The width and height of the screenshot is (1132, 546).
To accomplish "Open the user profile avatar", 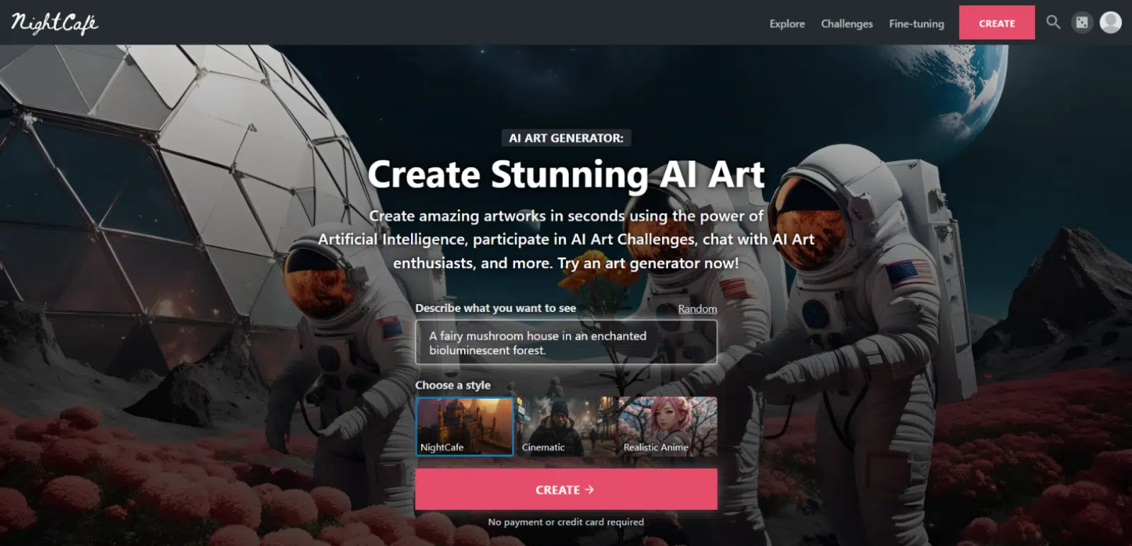I will pyautogui.click(x=1111, y=23).
